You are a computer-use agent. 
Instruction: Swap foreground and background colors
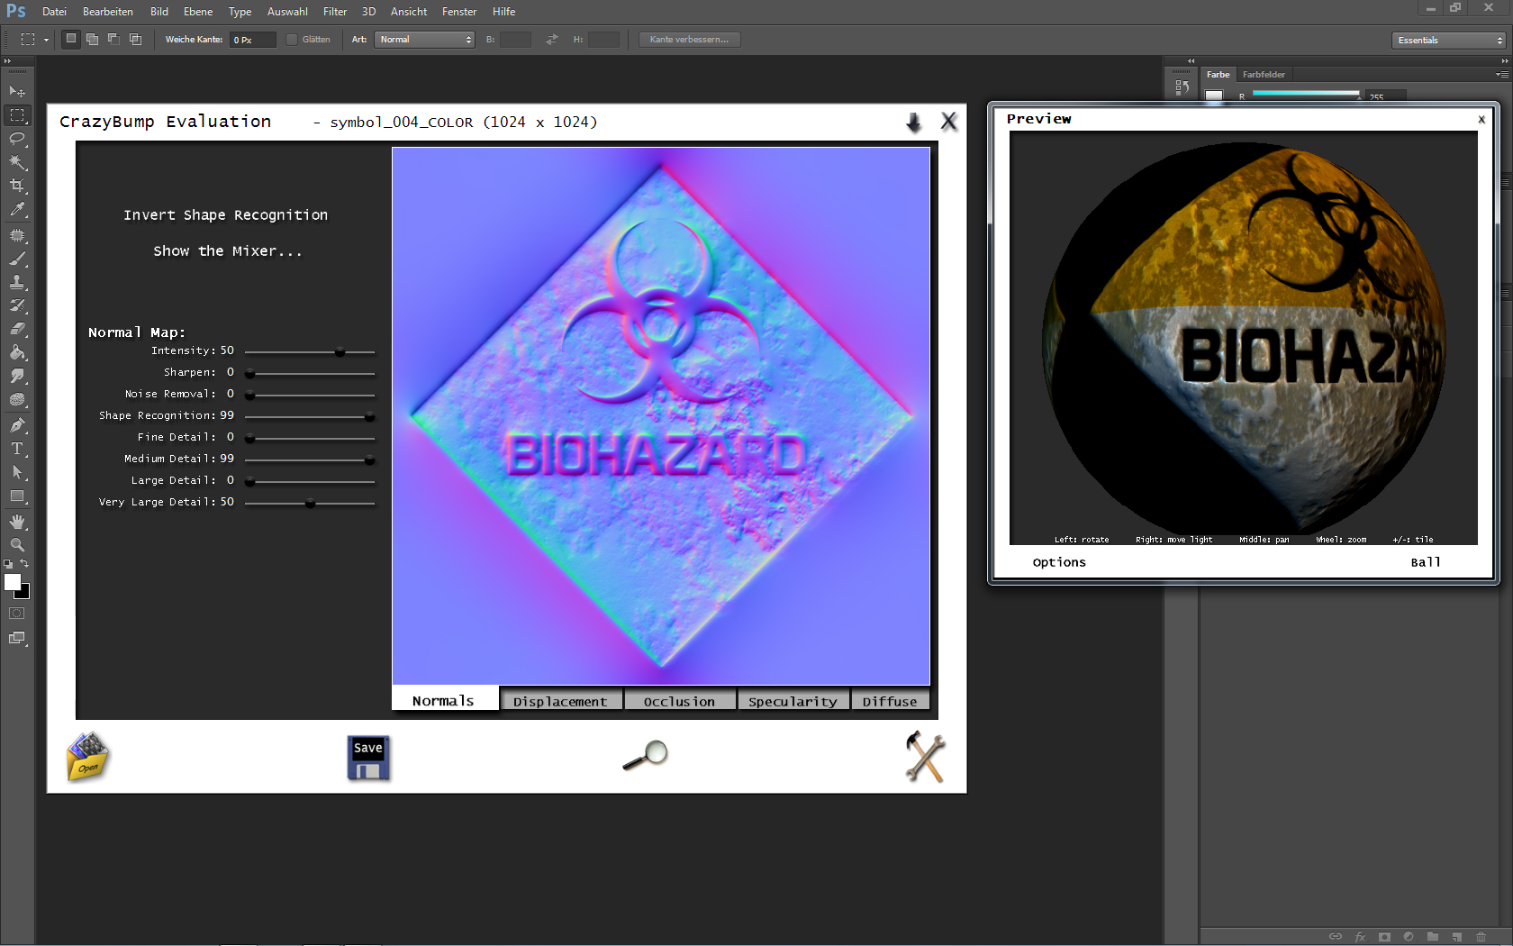click(x=24, y=564)
